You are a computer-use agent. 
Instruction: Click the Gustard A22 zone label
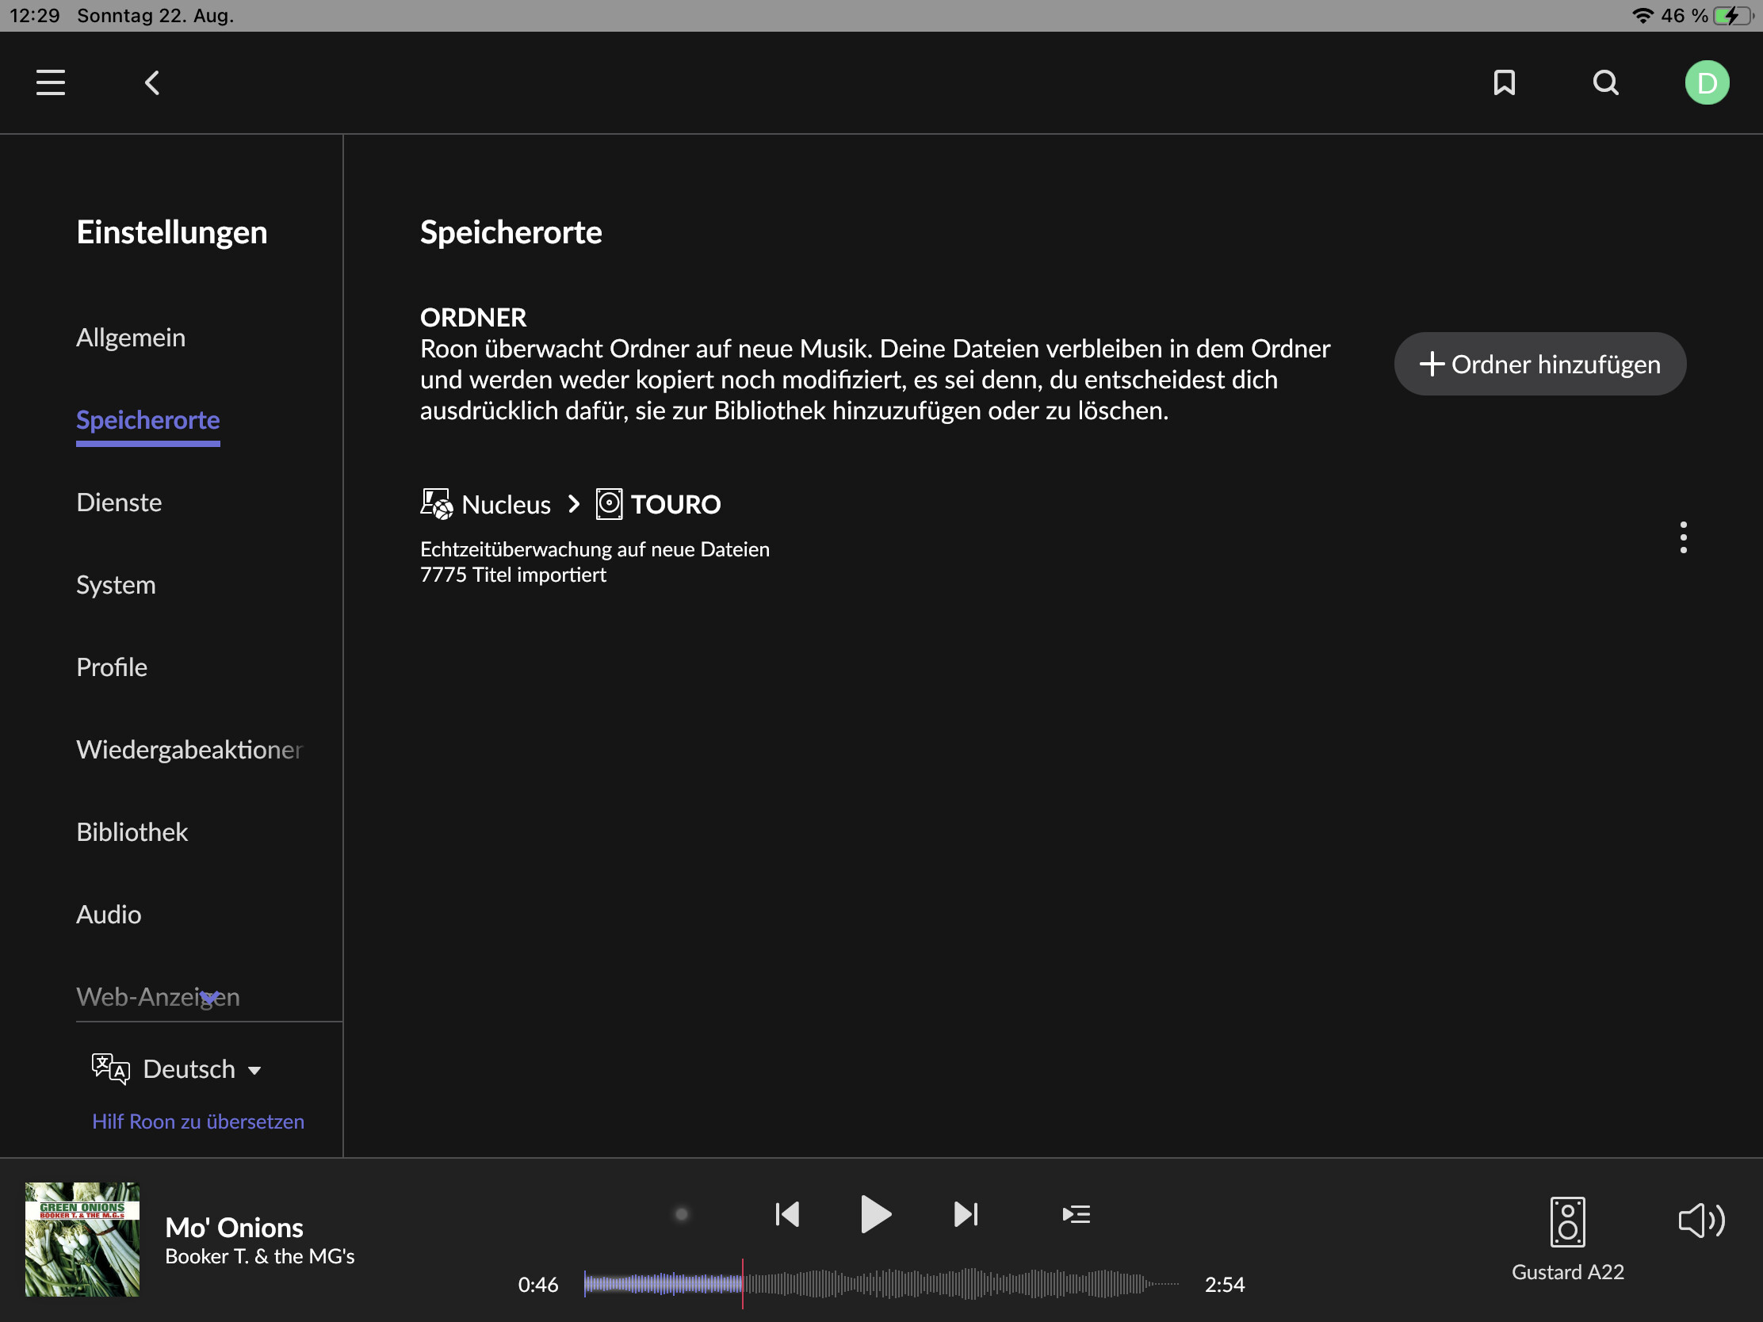pyautogui.click(x=1568, y=1272)
